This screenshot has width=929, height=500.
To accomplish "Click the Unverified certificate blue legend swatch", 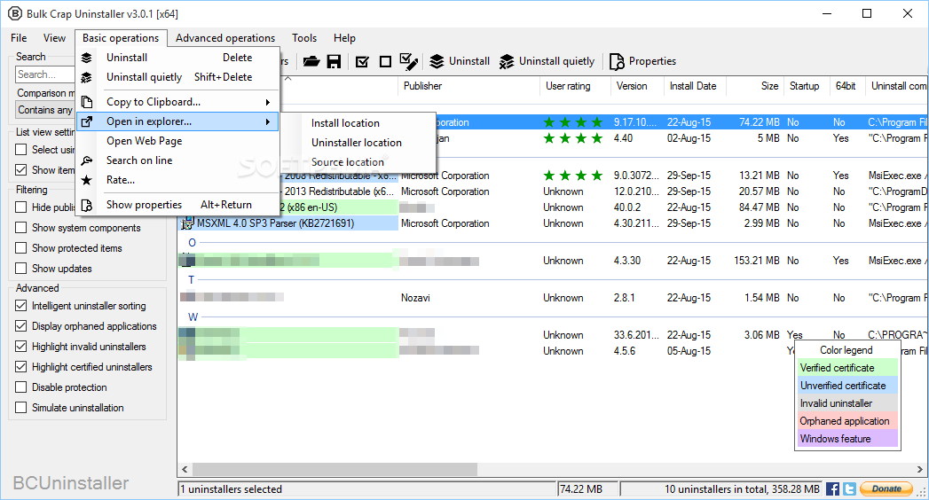I will 847,386.
